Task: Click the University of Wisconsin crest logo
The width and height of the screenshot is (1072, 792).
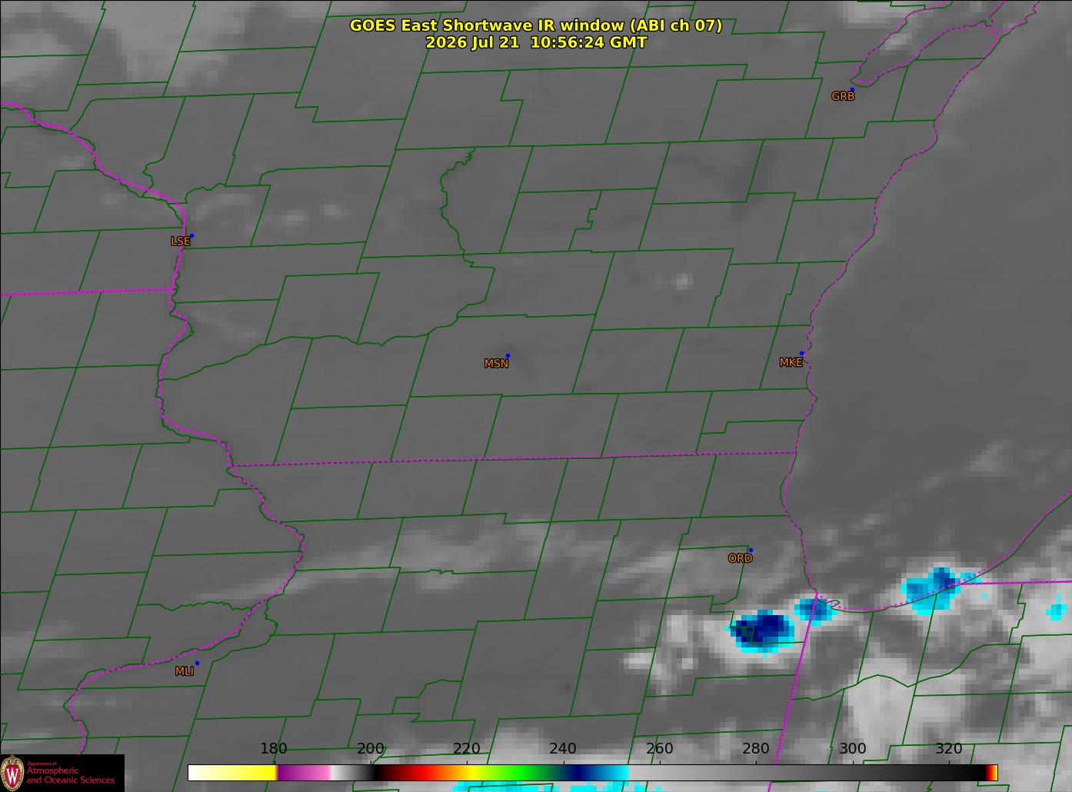Action: pos(13,773)
